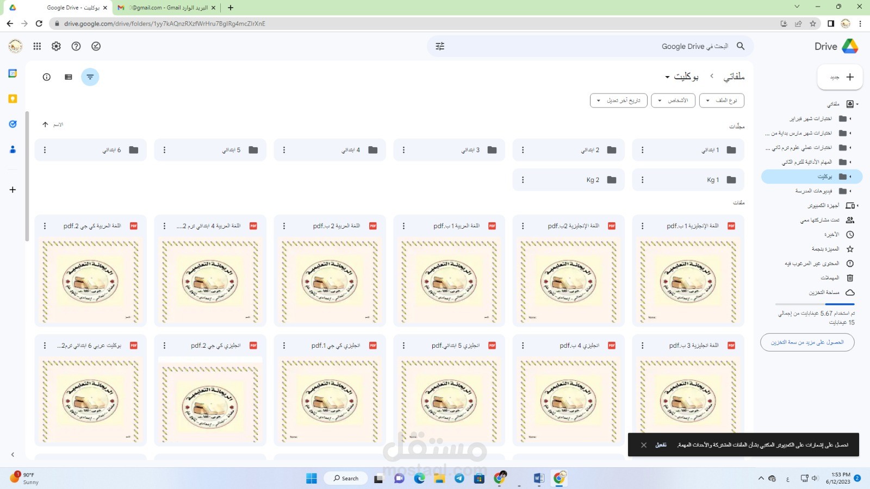This screenshot has width=870, height=489.
Task: Open the 3 ابتدائي folder
Action: [449, 150]
